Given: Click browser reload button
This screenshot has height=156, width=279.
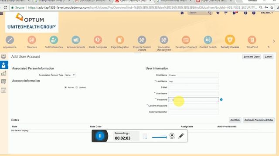Looking at the screenshot, I should coord(5,7).
